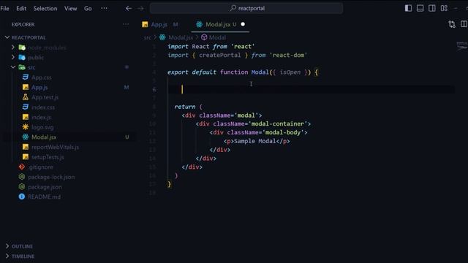Image resolution: width=468 pixels, height=263 pixels.
Task: Open Explorer views and more actions ellipsis
Action: (126, 24)
